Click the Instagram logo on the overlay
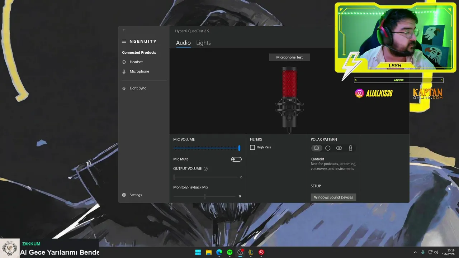The height and width of the screenshot is (258, 459). (359, 93)
